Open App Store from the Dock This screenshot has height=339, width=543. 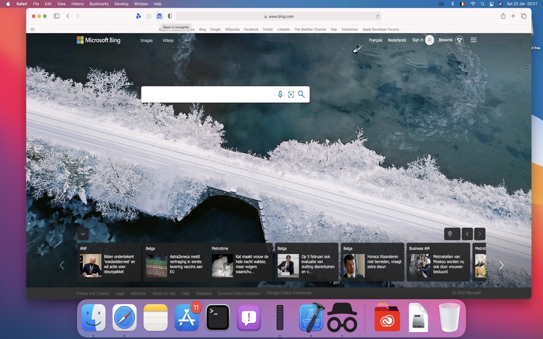187,317
